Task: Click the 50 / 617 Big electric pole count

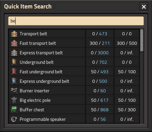Action: [100, 100]
